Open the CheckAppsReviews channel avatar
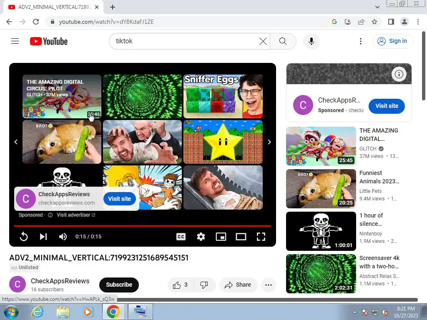This screenshot has height=320, width=427. (x=18, y=284)
